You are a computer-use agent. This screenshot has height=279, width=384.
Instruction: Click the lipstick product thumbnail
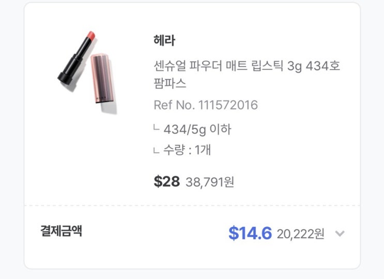coord(87,71)
